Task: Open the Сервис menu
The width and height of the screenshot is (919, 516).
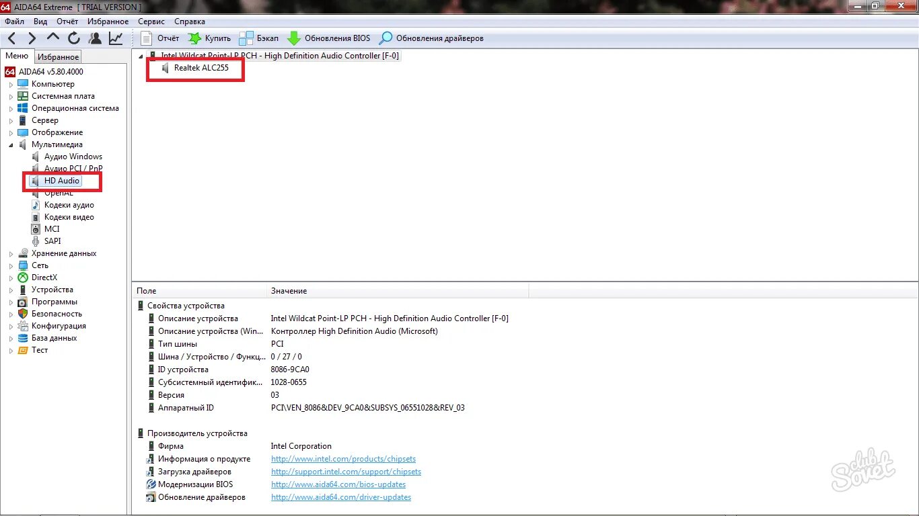Action: coord(151,21)
